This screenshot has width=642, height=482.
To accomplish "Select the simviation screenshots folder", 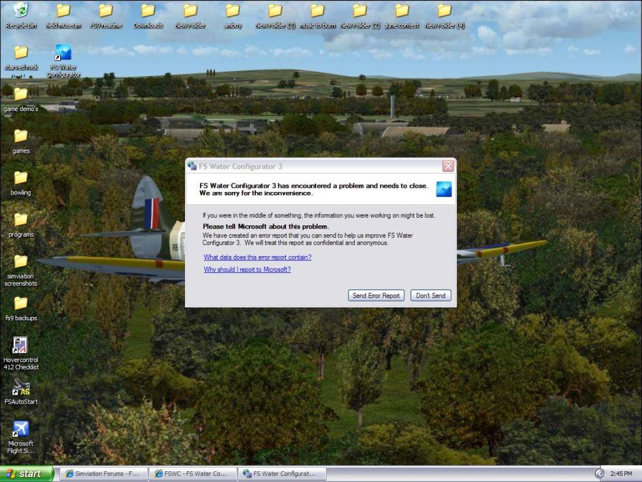I will pos(21,270).
